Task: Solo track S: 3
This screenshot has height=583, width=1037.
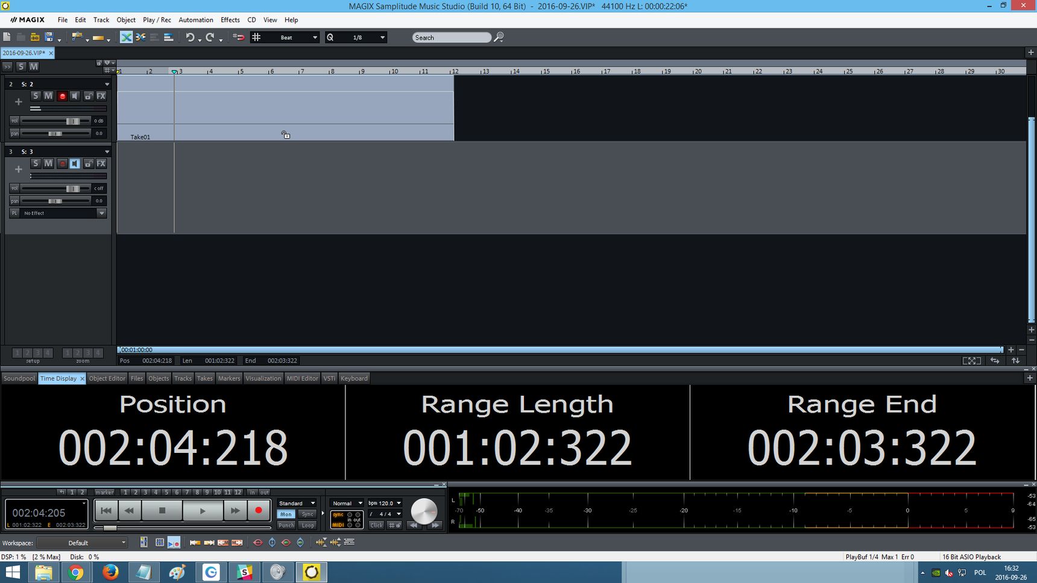Action: pos(36,163)
